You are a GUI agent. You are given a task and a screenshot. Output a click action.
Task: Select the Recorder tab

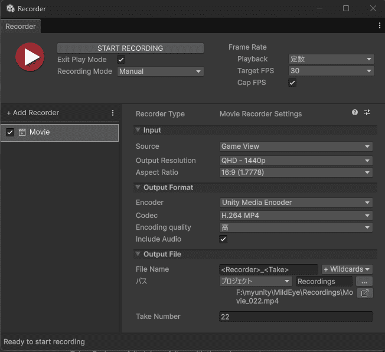pos(21,27)
